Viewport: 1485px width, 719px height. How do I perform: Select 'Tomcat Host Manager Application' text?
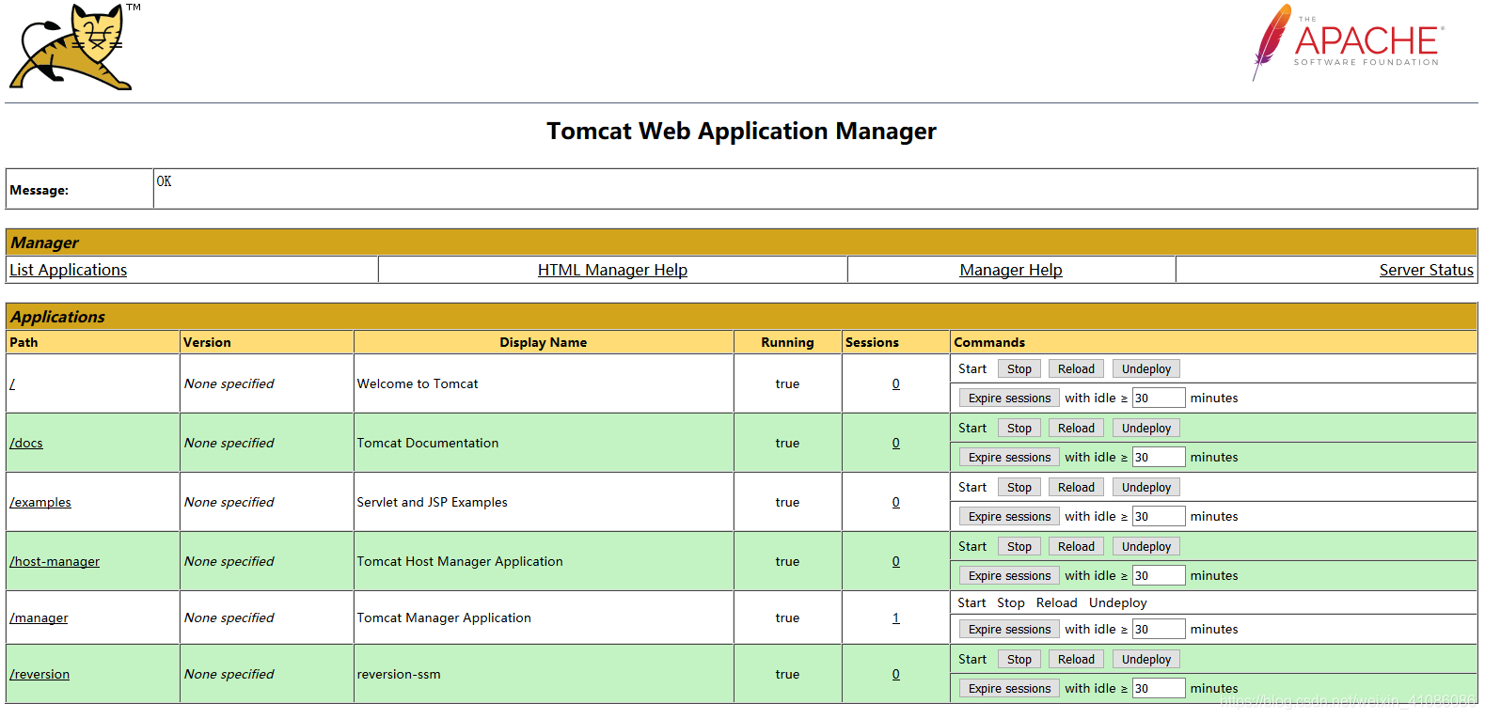pos(460,561)
